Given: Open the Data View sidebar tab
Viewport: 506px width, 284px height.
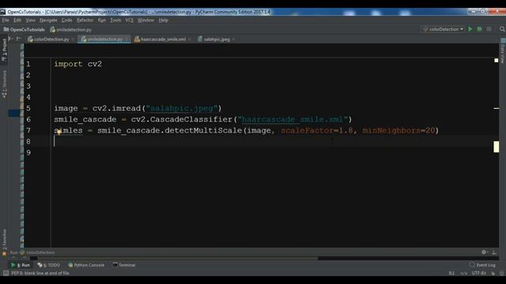Looking at the screenshot, I should point(503,51).
